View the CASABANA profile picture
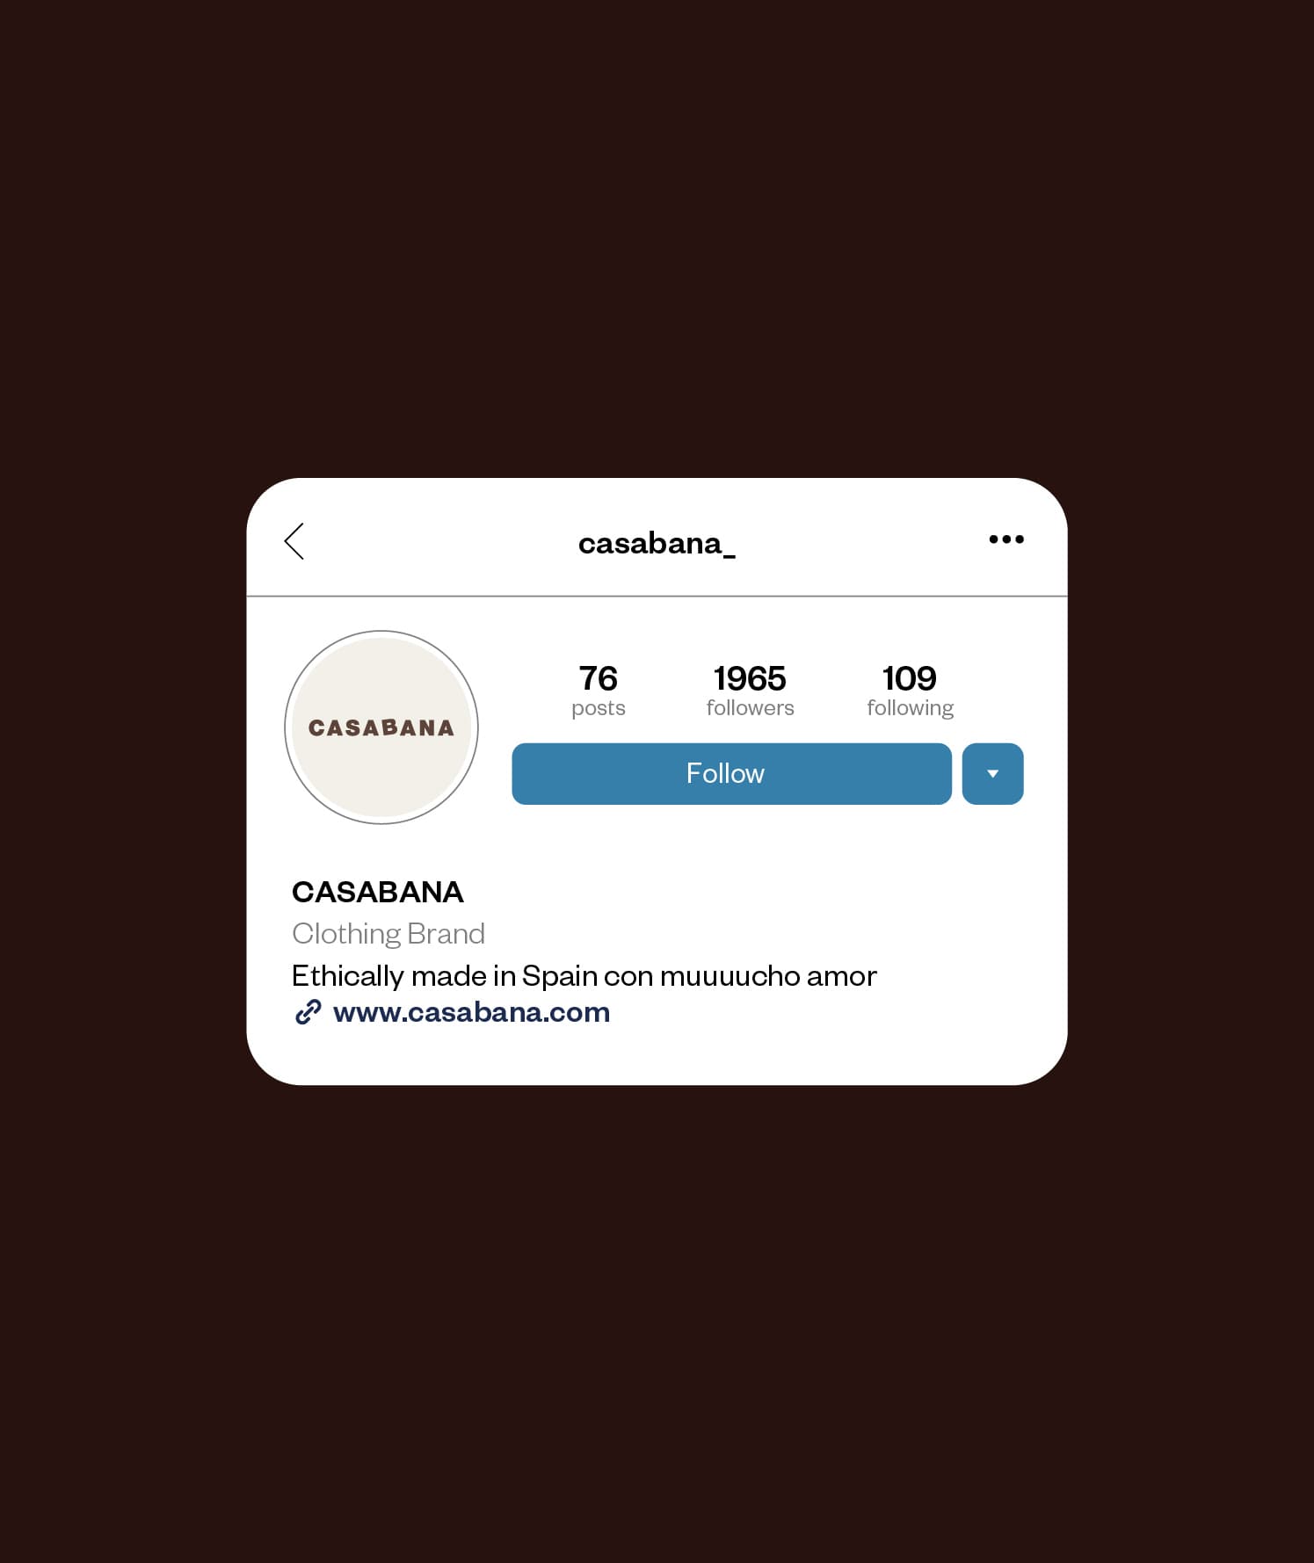1314x1563 pixels. tap(381, 727)
